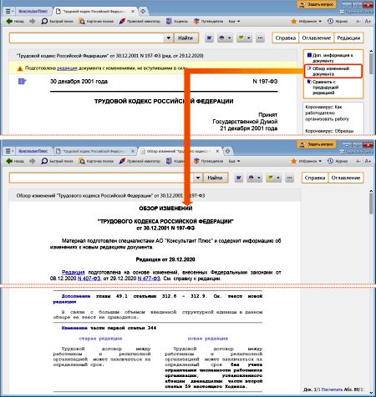This screenshot has height=397, width=376.
Task: Open Редакции tab in upper window
Action: (348, 38)
